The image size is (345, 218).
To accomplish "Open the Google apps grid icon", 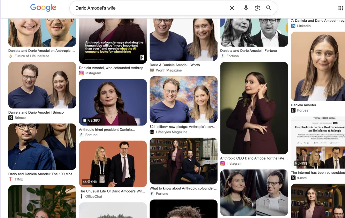I will (x=341, y=8).
